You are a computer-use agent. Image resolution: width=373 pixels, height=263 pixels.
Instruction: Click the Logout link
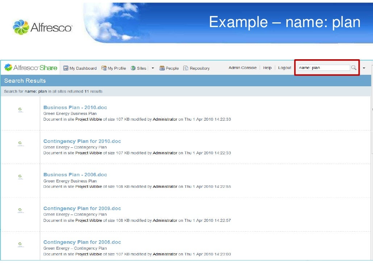285,68
